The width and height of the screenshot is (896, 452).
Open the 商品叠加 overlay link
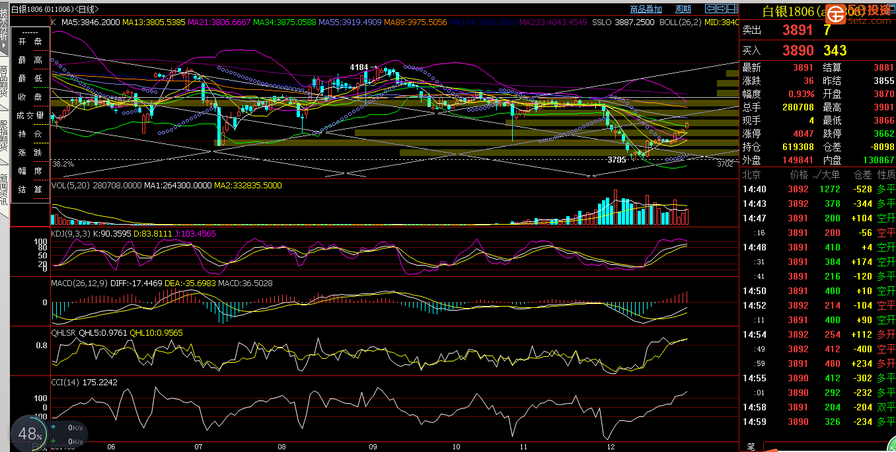click(x=646, y=9)
